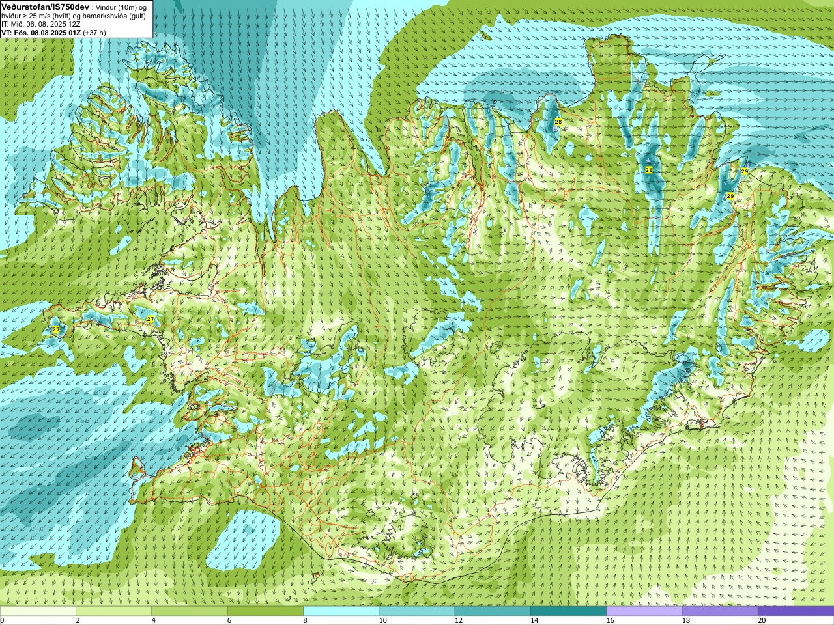
Task: Click the yellow 28 gust label
Action: pyautogui.click(x=558, y=122)
